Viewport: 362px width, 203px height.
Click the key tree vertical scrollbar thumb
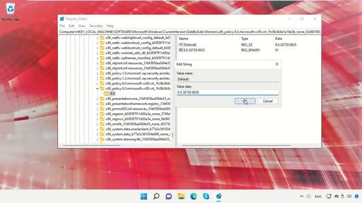point(173,134)
